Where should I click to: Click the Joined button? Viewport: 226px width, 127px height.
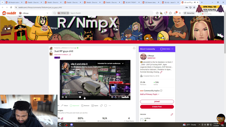coord(157,102)
